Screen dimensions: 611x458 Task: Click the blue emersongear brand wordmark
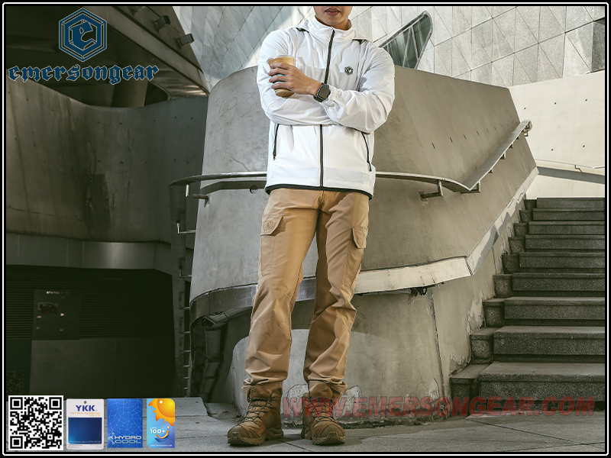[x=82, y=74]
